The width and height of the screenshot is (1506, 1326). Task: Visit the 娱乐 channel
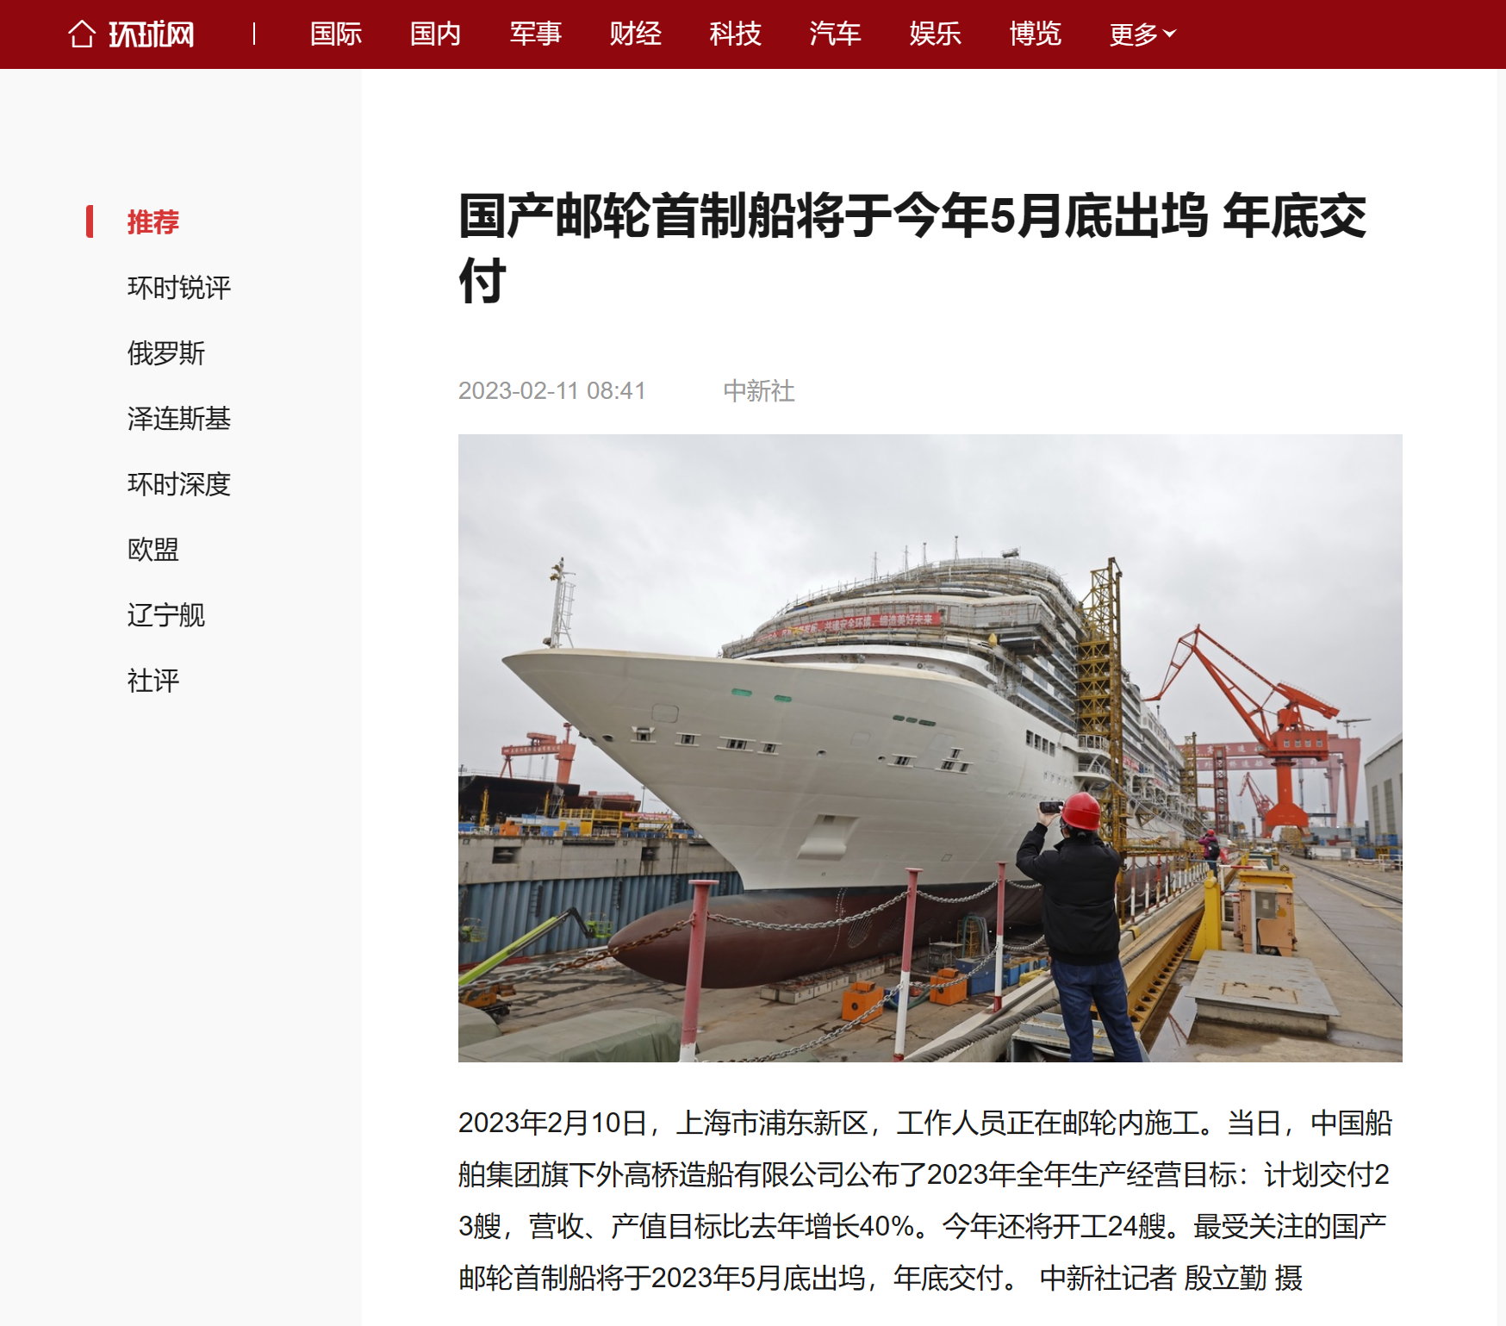pos(936,34)
